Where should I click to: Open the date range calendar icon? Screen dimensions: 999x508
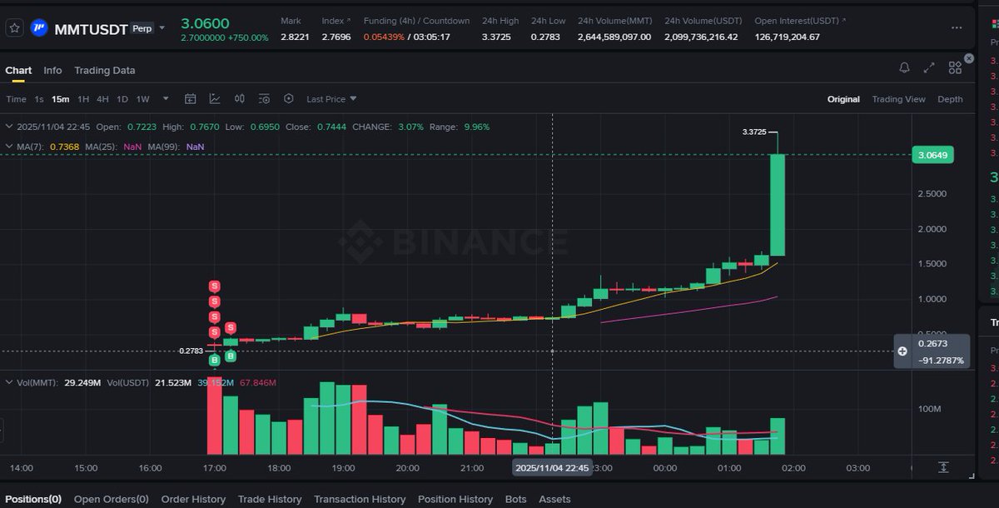(x=191, y=98)
